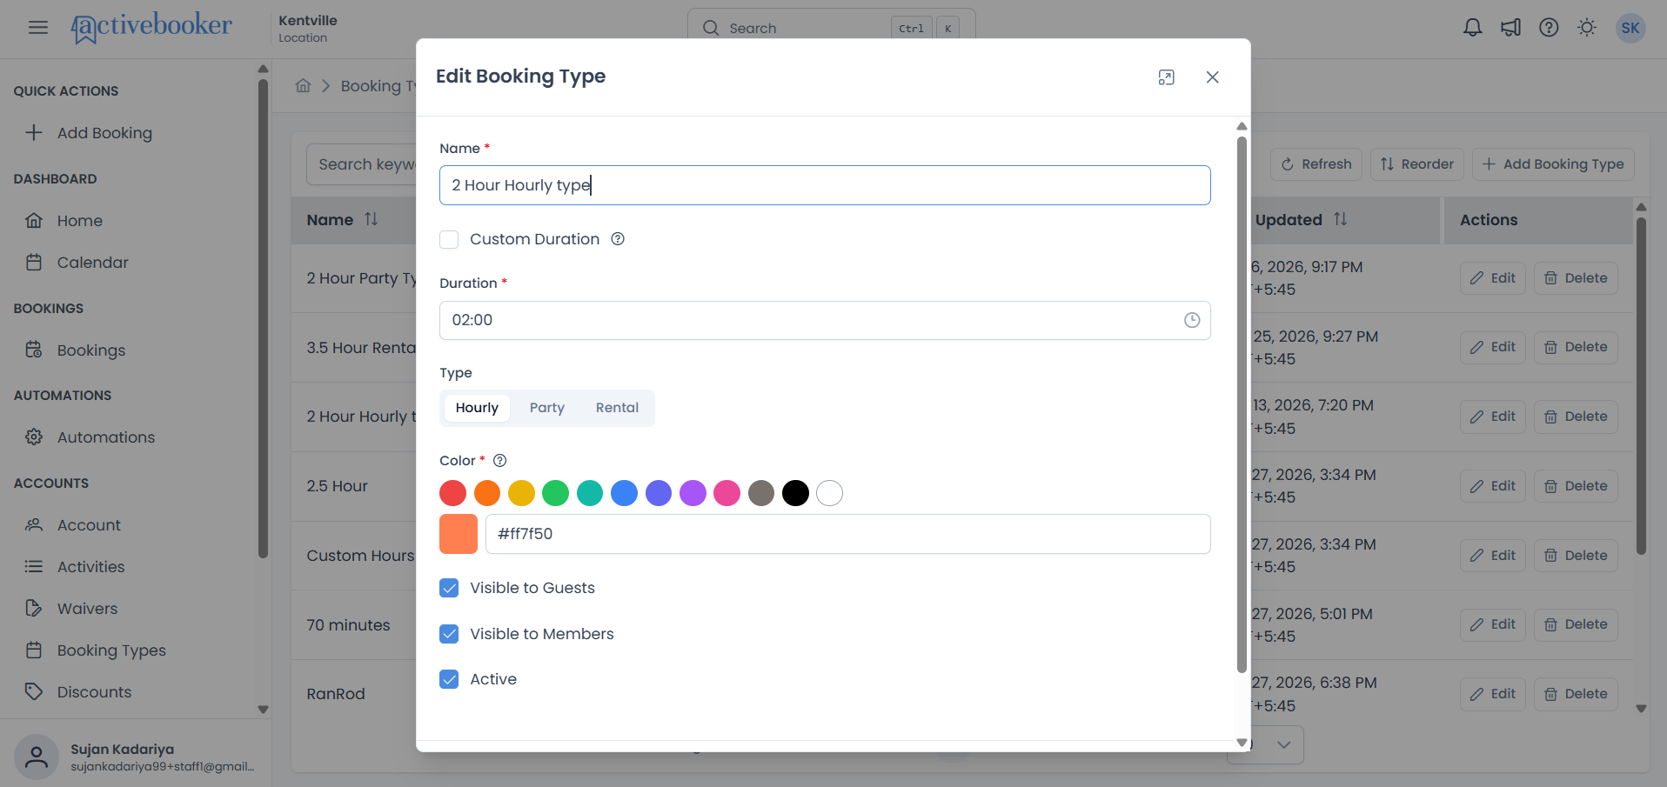Open the hamburger menu icon
The height and width of the screenshot is (787, 1667).
[38, 28]
